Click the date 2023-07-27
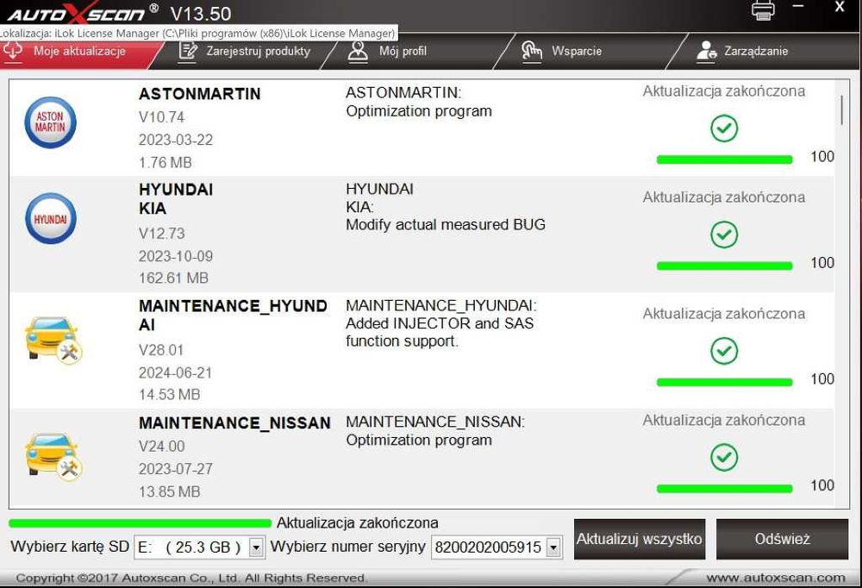Image resolution: width=862 pixels, height=588 pixels. (x=175, y=469)
